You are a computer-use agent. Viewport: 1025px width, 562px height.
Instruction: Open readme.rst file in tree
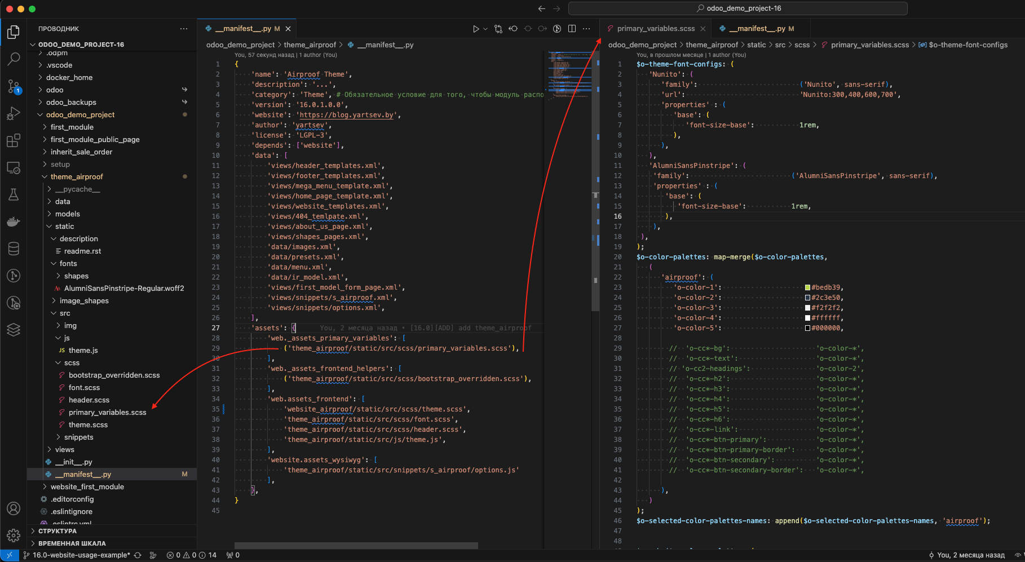(x=112, y=251)
